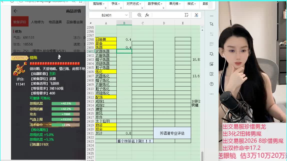287x161 pixels.
Task: Click the star sparkle sidebar icon
Action: tap(212, 54)
